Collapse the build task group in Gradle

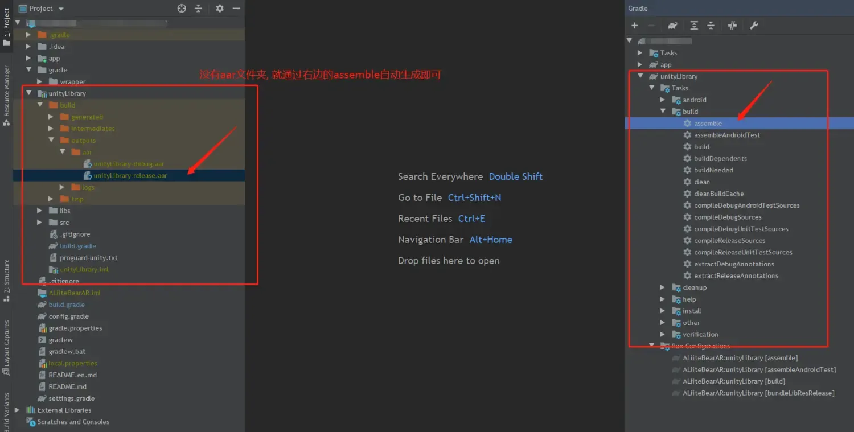point(662,112)
